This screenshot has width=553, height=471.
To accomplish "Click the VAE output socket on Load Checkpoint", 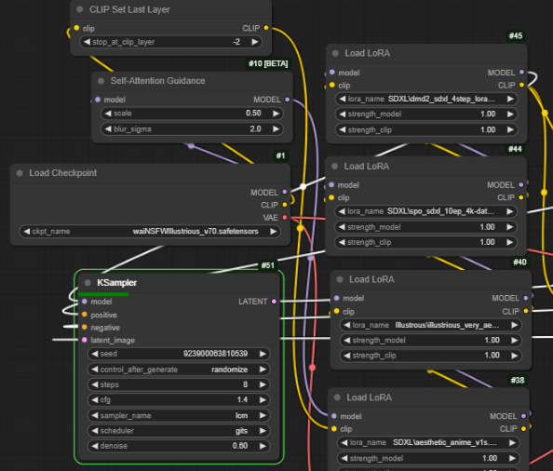I will point(285,218).
